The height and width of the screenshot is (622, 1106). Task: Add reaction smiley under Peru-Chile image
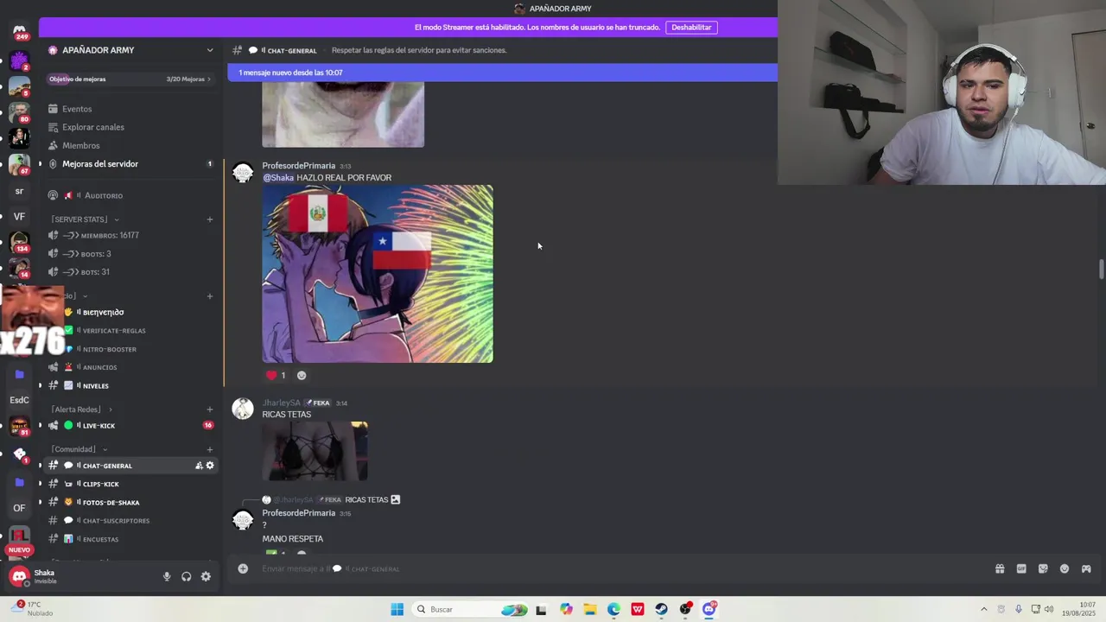pyautogui.click(x=302, y=375)
